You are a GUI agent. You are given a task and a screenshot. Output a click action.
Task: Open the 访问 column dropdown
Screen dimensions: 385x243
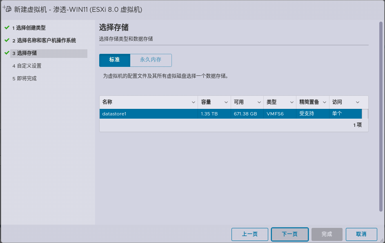click(x=358, y=102)
